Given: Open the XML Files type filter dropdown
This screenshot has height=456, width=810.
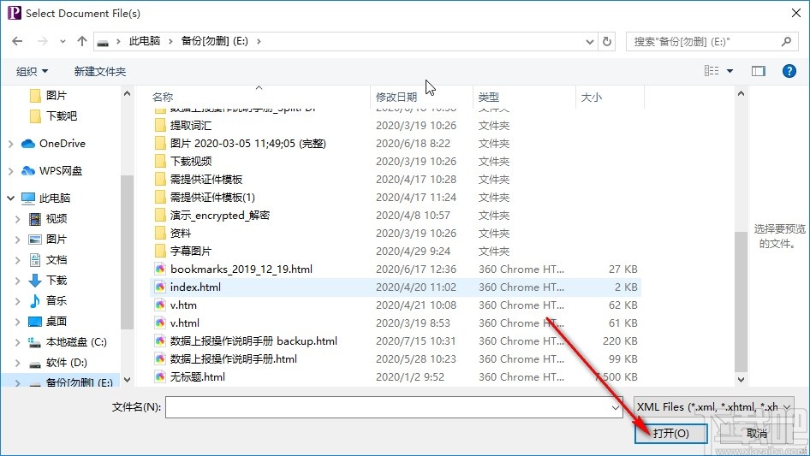Looking at the screenshot, I should click(x=714, y=407).
